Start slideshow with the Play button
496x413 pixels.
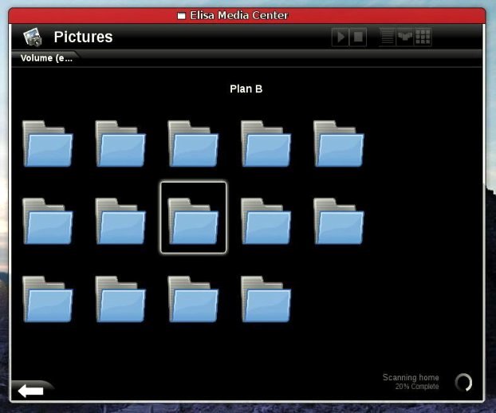pos(340,37)
